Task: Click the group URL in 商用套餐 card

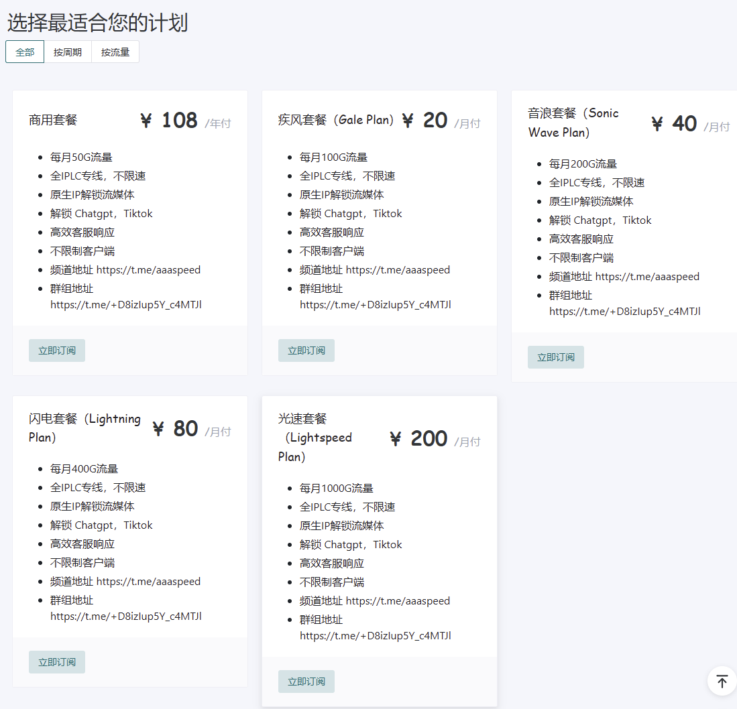Action: (x=126, y=305)
